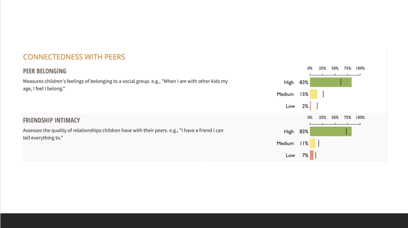Viewport: 408px width, 228px height.
Task: Click the Connectedness with Peers section heading
Action: (x=74, y=57)
